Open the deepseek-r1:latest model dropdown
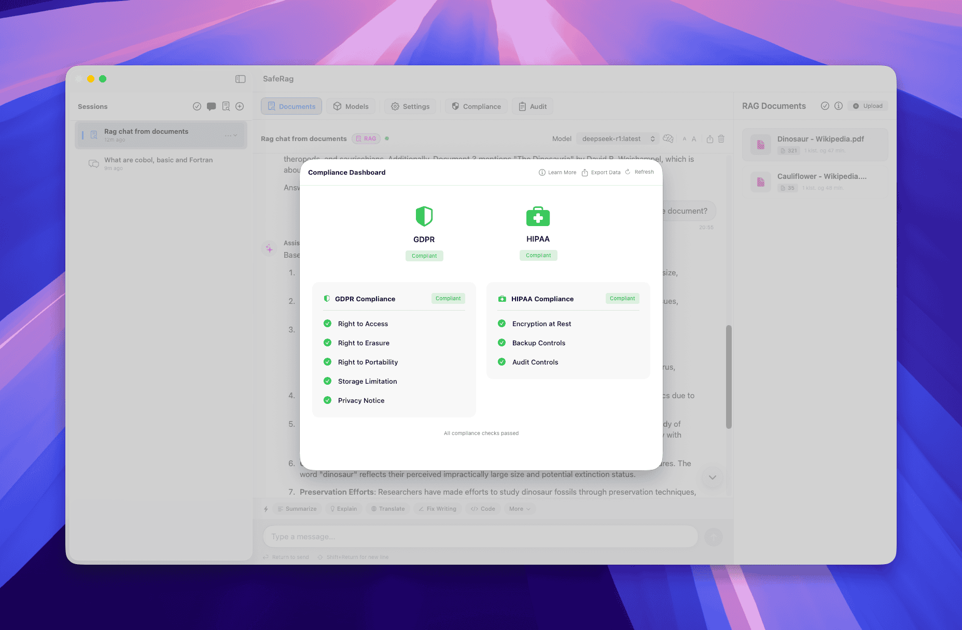 (617, 138)
